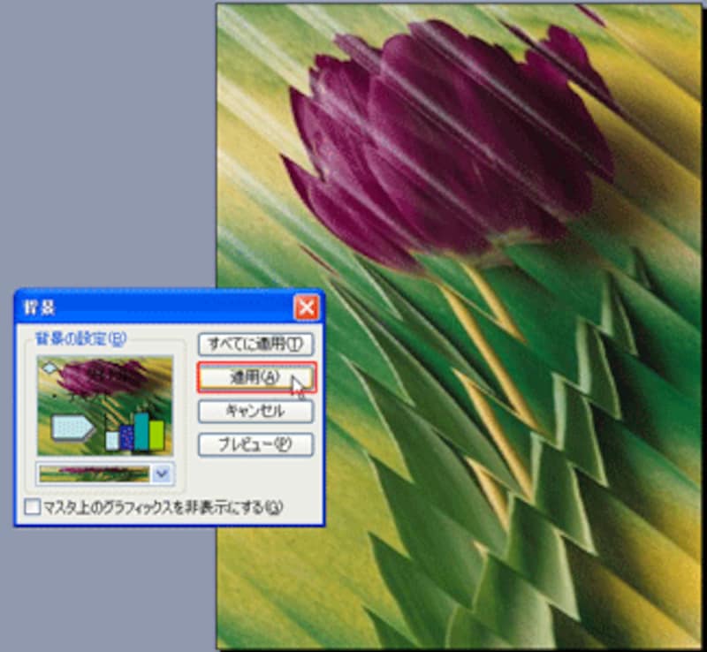Click the light blue chart bar in preview
Screen dimensions: 707x652
coord(112,440)
